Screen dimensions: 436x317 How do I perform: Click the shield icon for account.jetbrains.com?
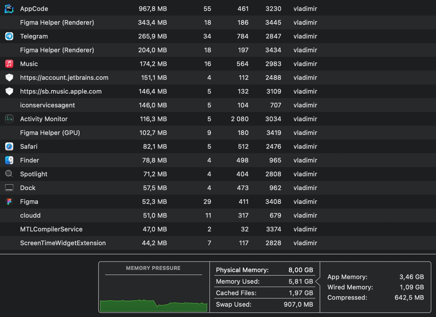pyautogui.click(x=9, y=78)
